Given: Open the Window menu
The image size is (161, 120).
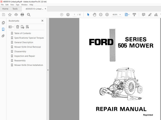Looking at the screenshot, I should pyautogui.click(x=24, y=5).
